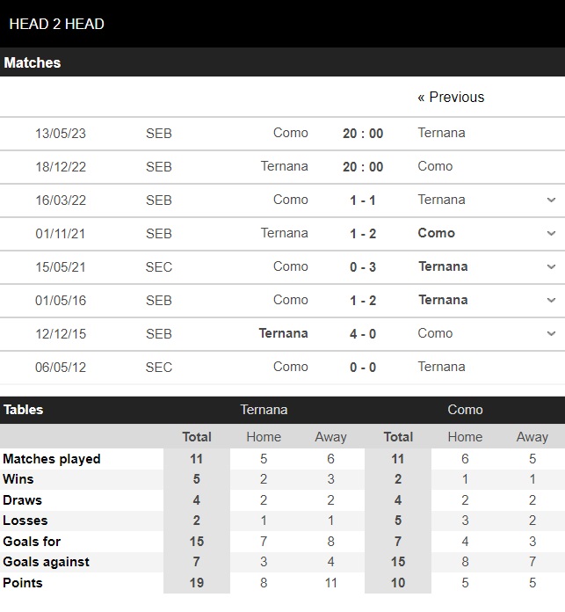Select the Ternana header in Tables

coord(264,410)
